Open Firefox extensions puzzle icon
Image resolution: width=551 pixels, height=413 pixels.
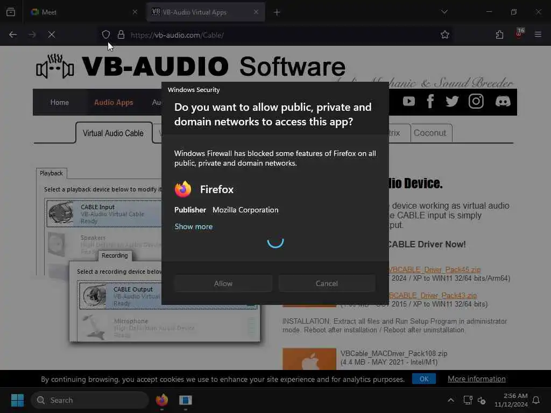499,34
